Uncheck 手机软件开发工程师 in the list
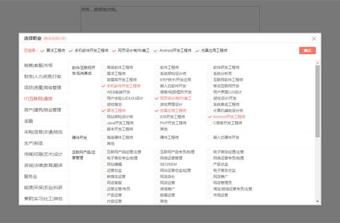The width and height of the screenshot is (340, 223). pyautogui.click(x=104, y=86)
